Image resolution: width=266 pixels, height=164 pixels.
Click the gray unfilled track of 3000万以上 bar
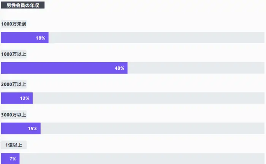pyautogui.click(x=152, y=129)
